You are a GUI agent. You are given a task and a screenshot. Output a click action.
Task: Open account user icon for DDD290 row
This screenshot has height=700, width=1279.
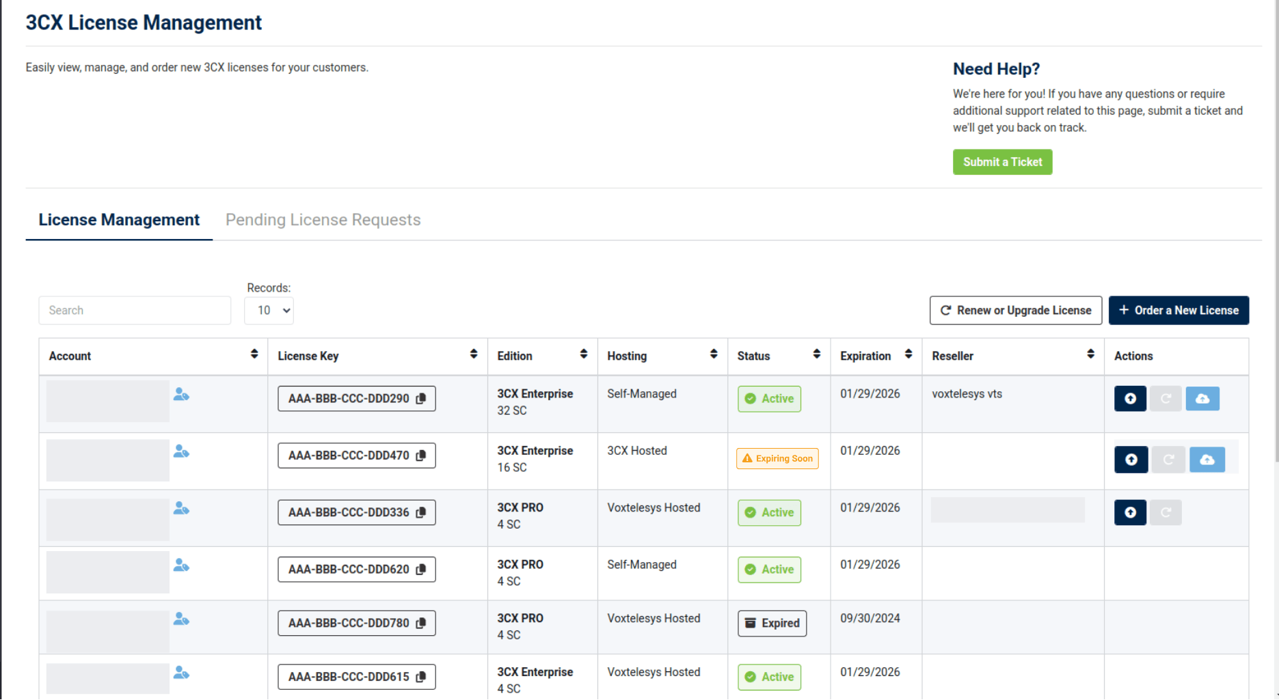(x=181, y=395)
